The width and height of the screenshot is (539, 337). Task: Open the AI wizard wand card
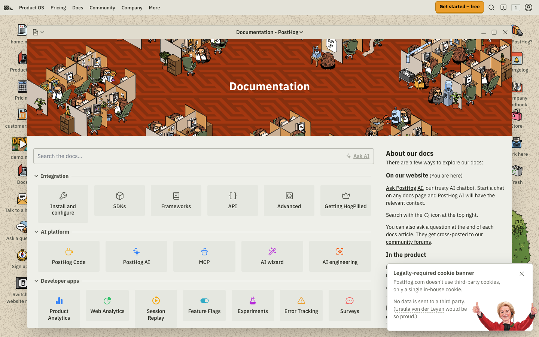pyautogui.click(x=272, y=256)
